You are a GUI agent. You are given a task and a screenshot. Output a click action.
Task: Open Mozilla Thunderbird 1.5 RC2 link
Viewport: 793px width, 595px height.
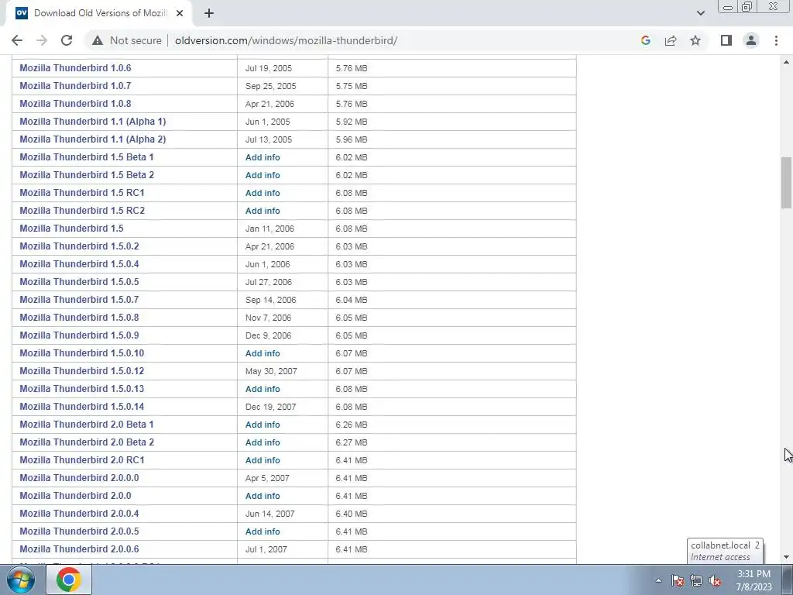pos(82,211)
